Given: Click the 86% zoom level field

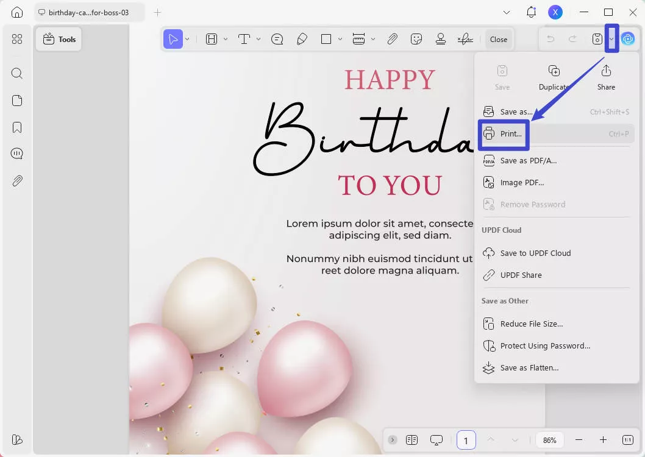Looking at the screenshot, I should 549,440.
